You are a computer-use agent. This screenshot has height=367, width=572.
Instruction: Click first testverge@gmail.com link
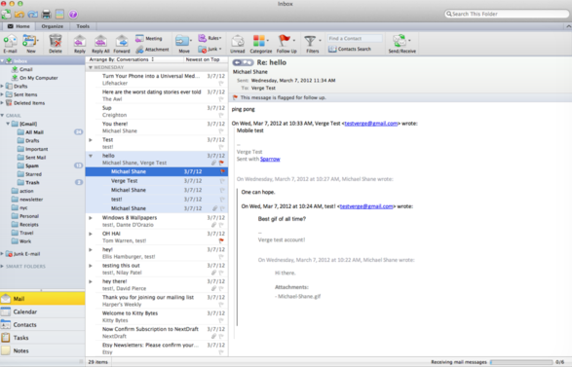coord(371,124)
